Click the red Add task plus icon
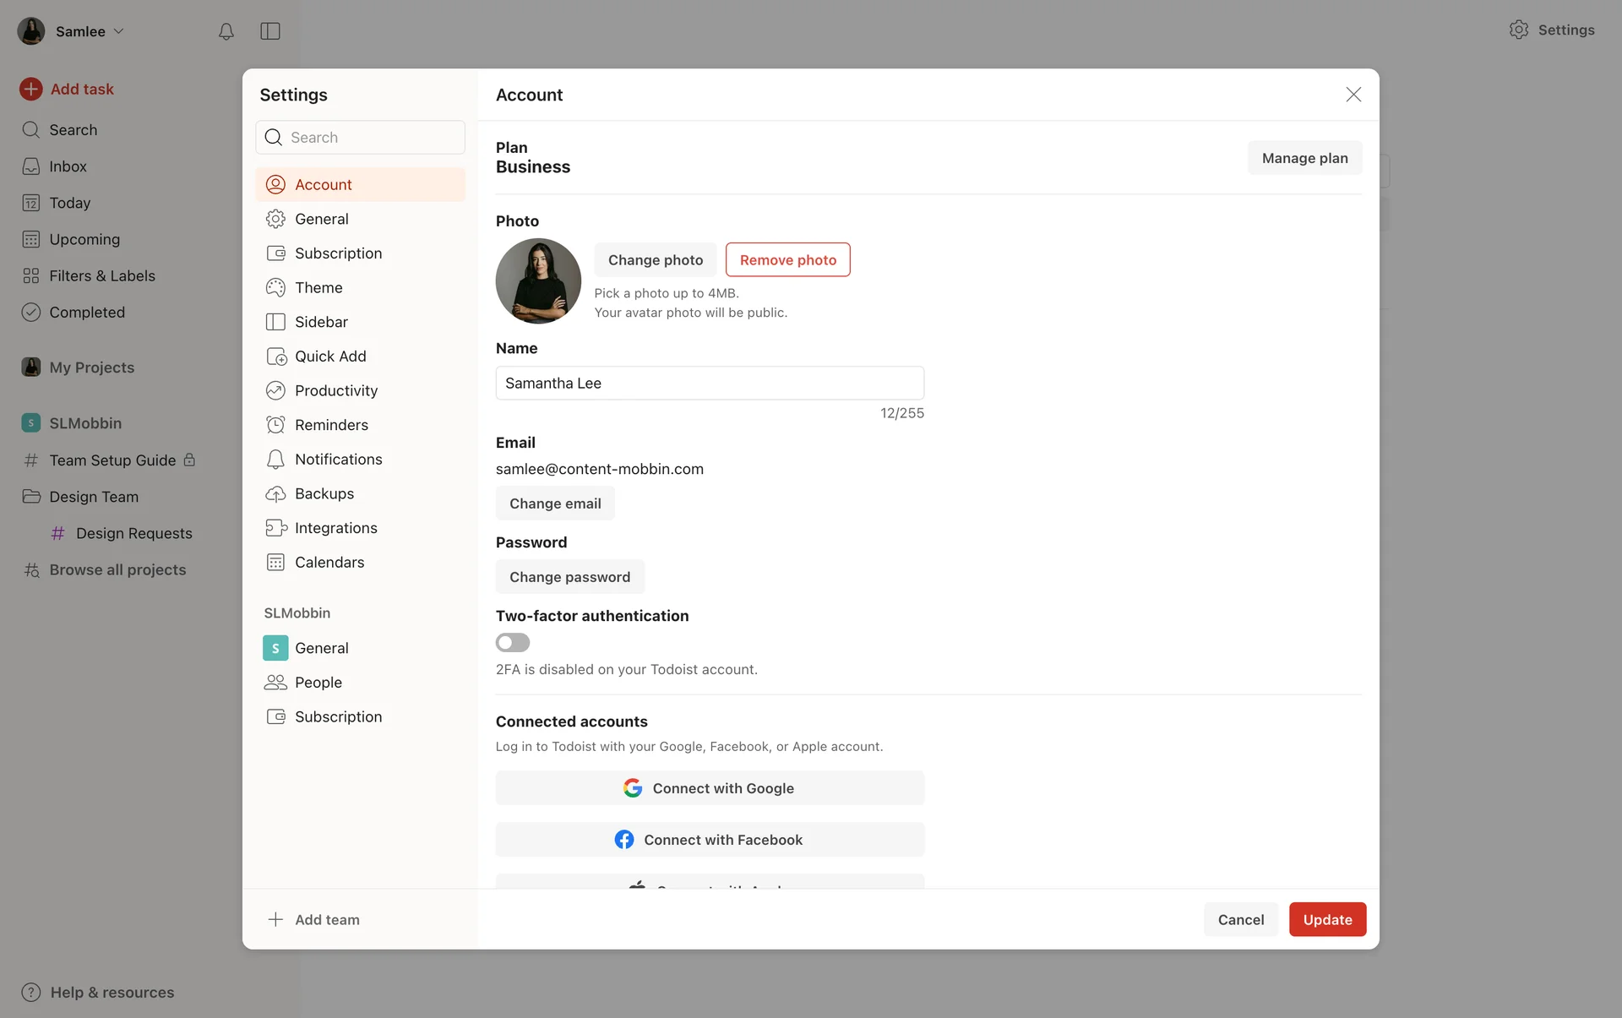This screenshot has width=1622, height=1018. tap(31, 89)
